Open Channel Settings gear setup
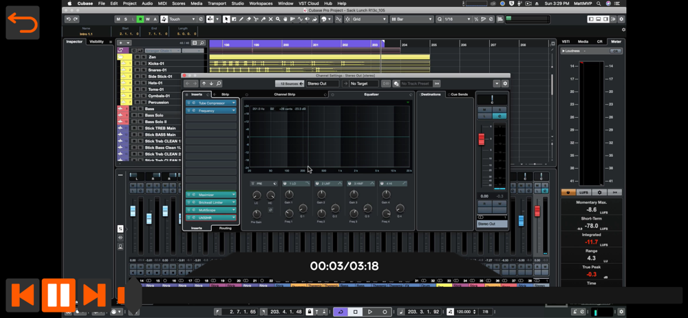688x318 pixels. 505,83
